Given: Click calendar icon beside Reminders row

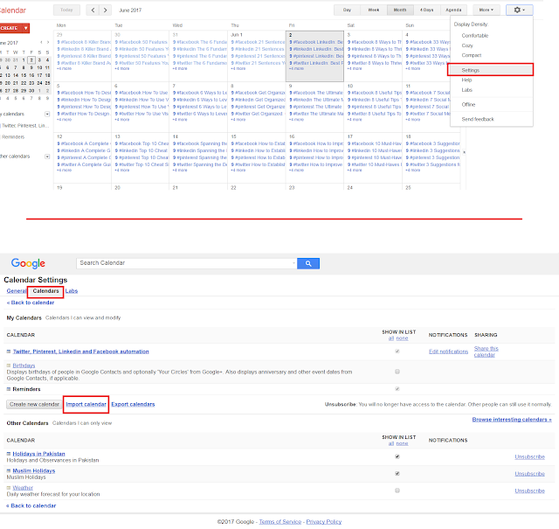Looking at the screenshot, I should (9, 389).
